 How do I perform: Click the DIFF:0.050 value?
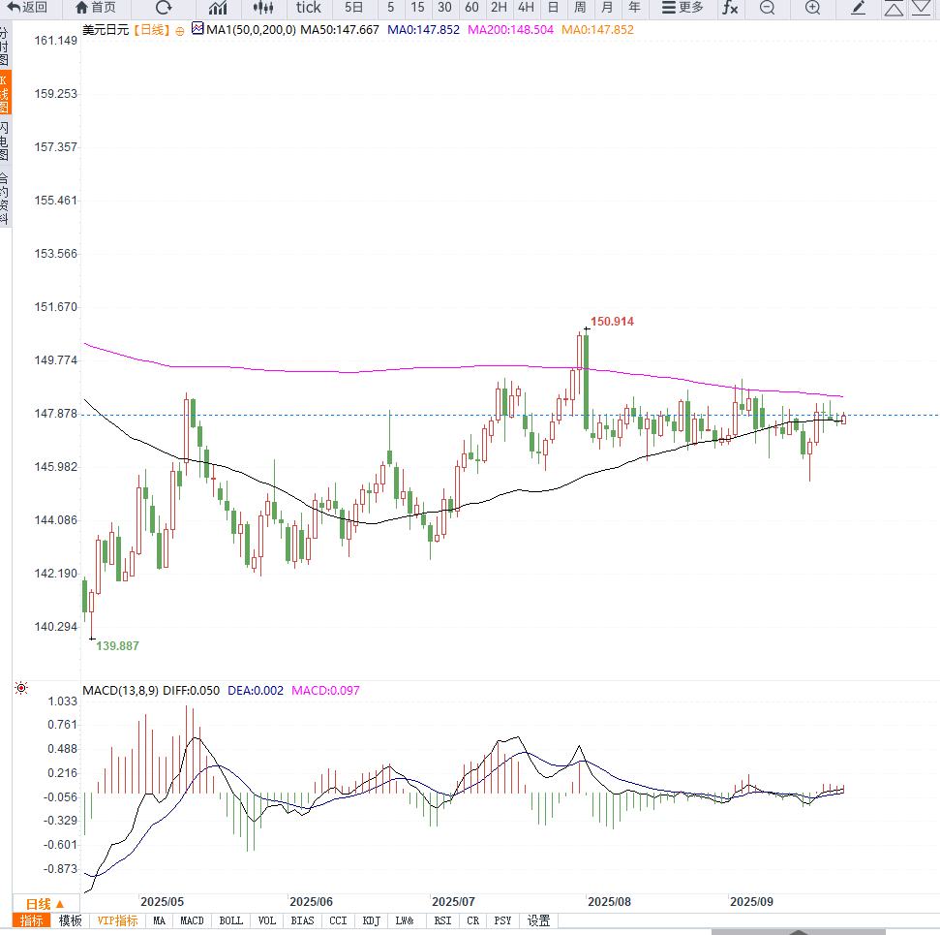(192, 690)
